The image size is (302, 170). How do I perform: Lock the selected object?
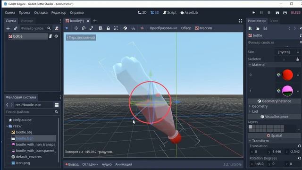tap(108, 28)
